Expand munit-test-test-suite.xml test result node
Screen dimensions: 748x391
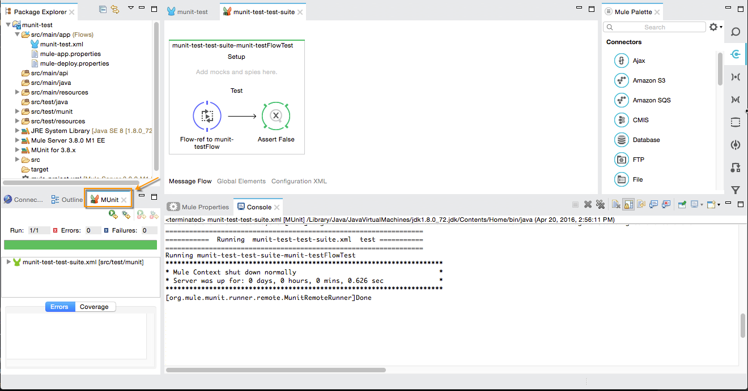coord(8,262)
